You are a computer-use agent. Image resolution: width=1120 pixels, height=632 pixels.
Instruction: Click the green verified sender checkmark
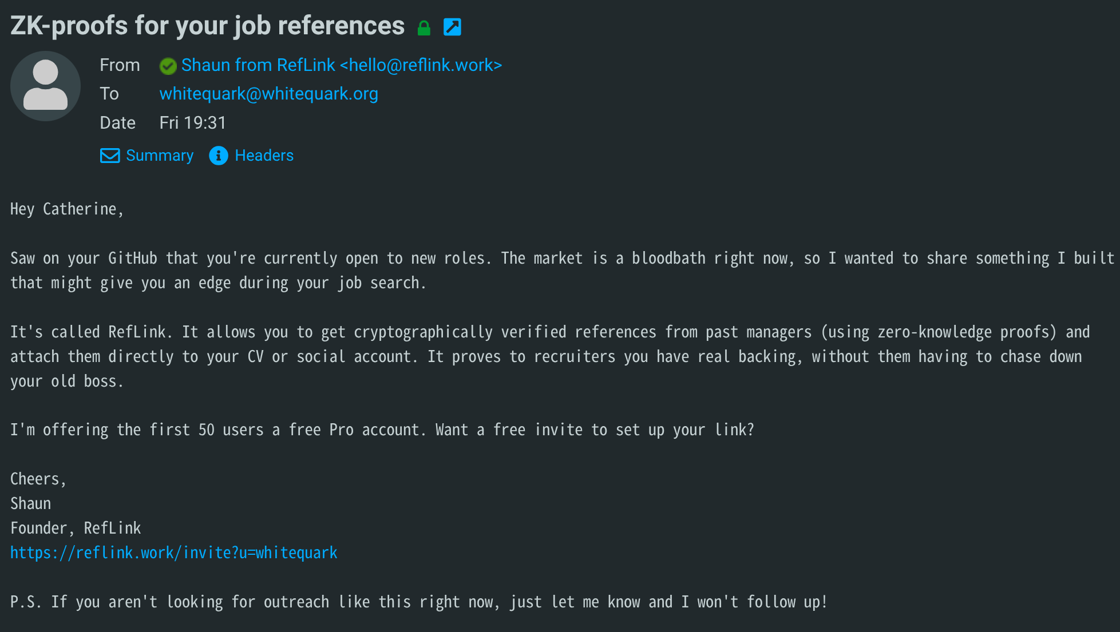pos(168,66)
